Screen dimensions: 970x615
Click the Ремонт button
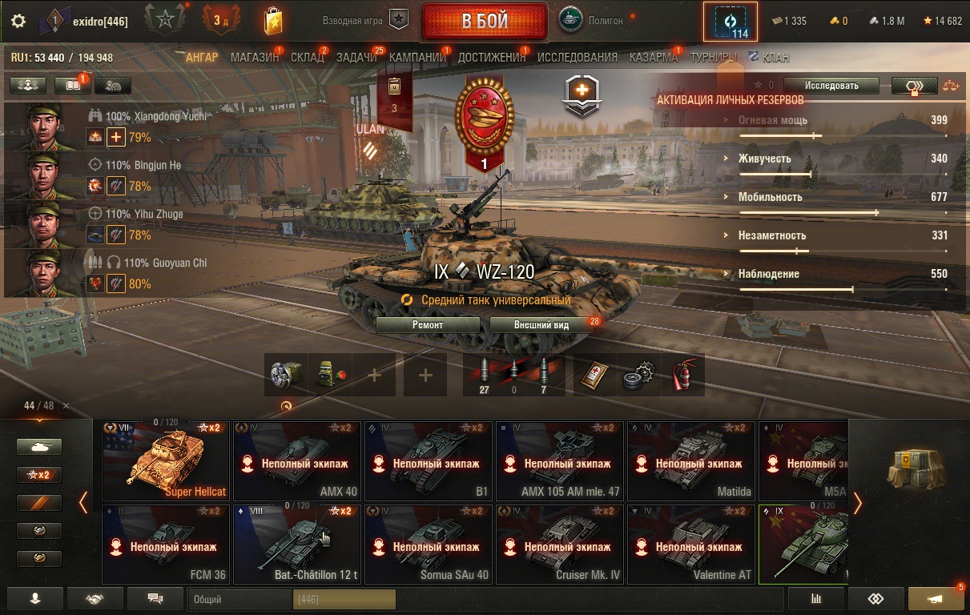point(428,325)
